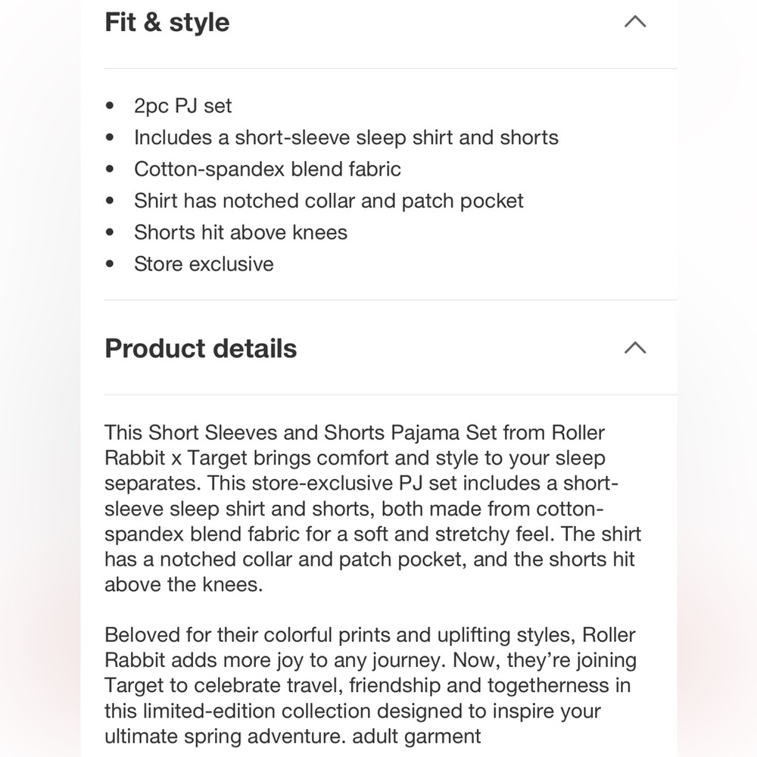
Task: Click the Product details heading
Action: pyautogui.click(x=201, y=348)
